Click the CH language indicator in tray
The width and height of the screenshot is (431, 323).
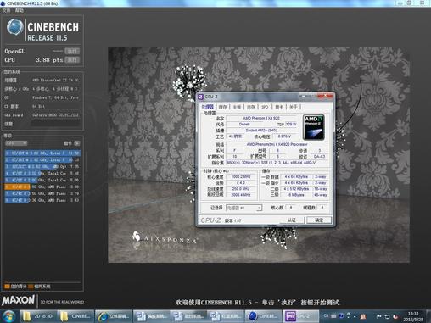click(326, 315)
